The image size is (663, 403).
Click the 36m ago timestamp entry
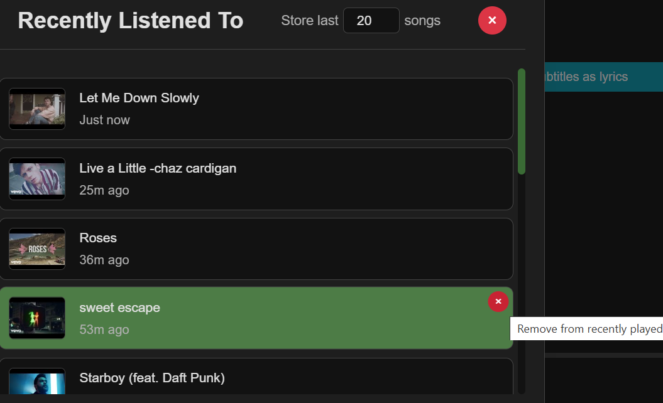tap(104, 260)
